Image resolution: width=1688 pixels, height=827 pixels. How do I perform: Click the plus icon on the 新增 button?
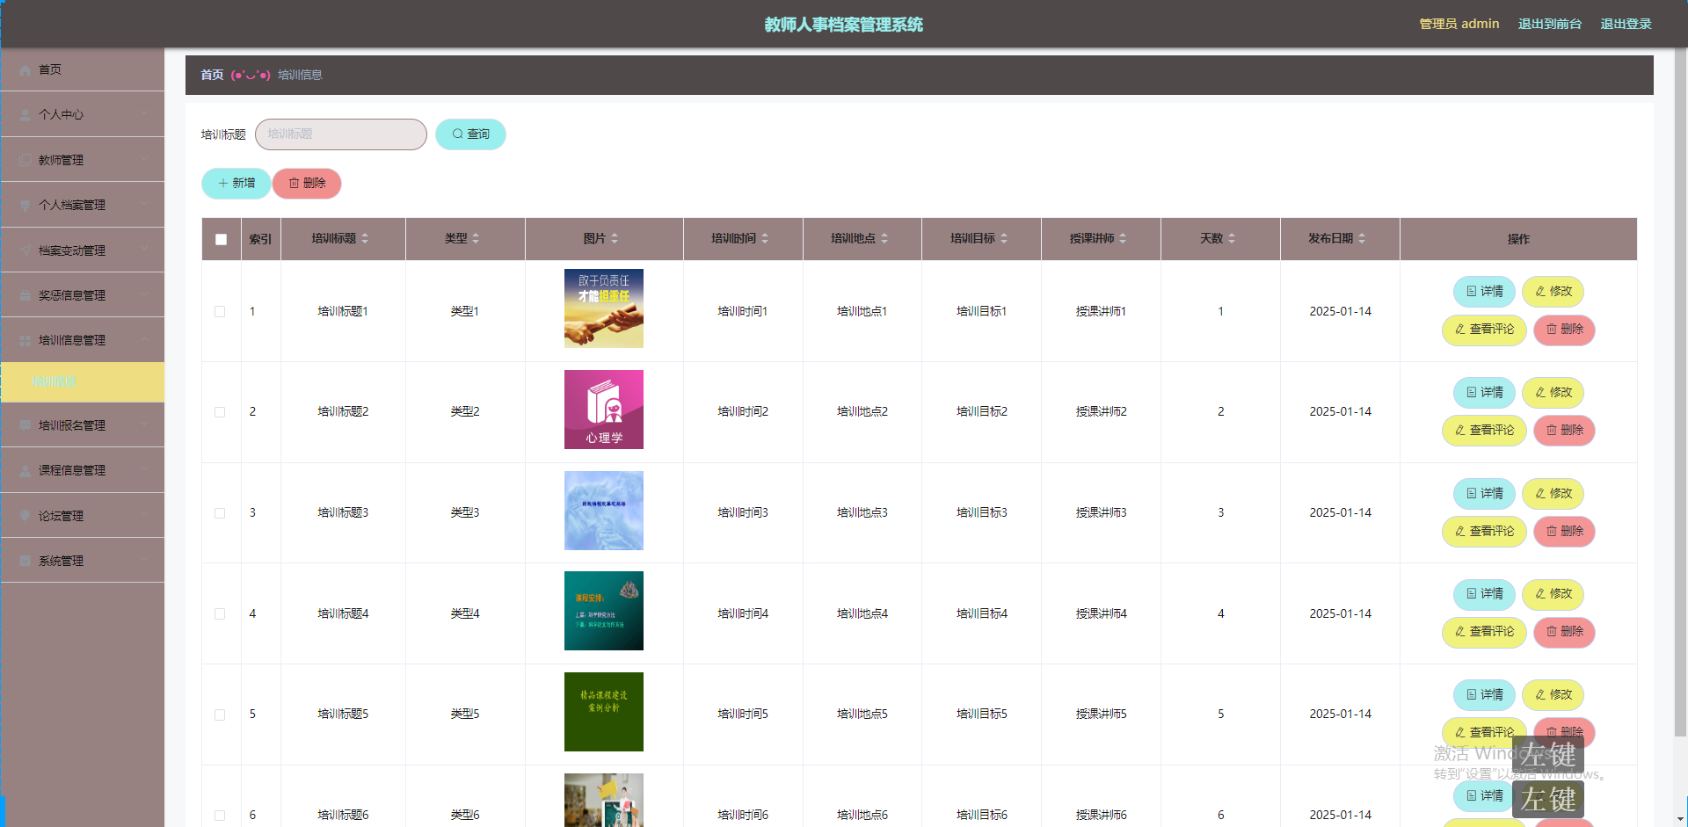[x=222, y=183]
